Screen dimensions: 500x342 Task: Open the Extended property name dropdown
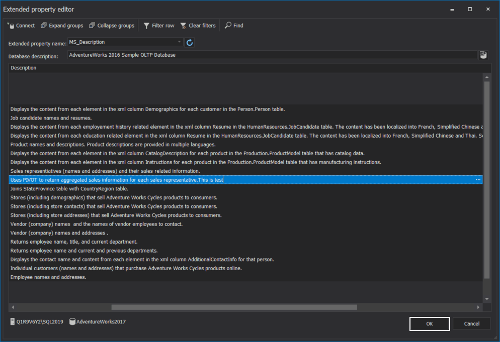pyautogui.click(x=179, y=42)
